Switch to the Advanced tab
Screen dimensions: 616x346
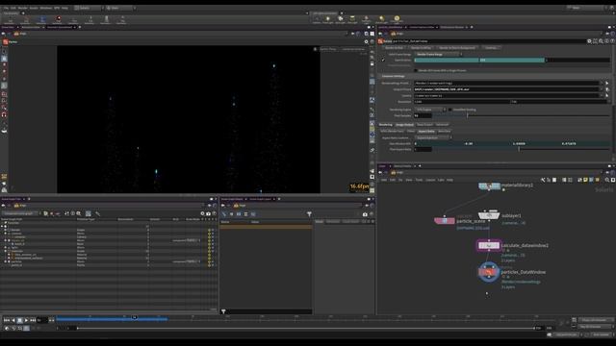443,125
